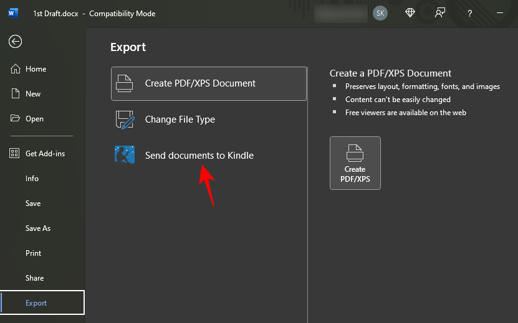Image resolution: width=518 pixels, height=323 pixels.
Task: Select the Export tab
Action: point(42,302)
